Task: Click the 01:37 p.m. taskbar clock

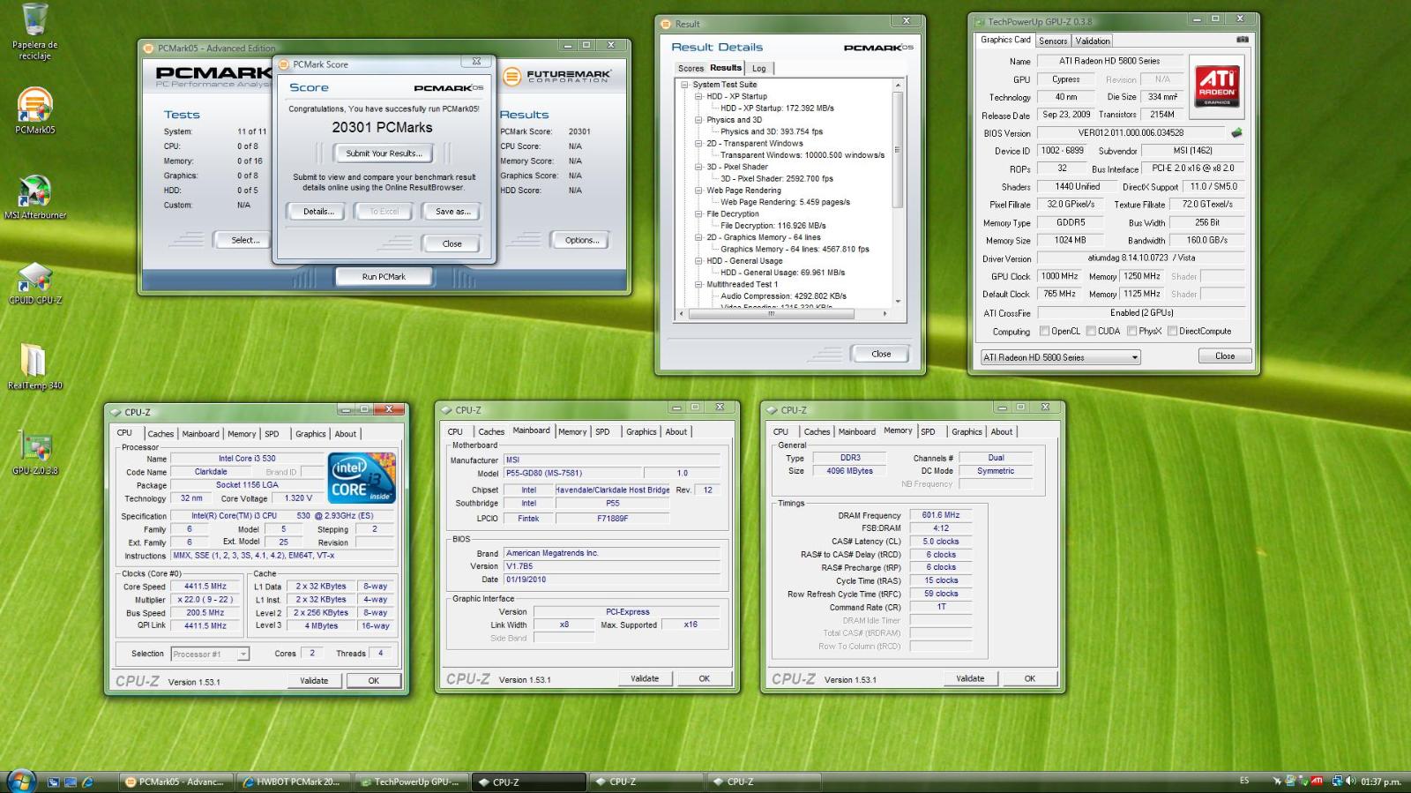Action: click(x=1380, y=782)
